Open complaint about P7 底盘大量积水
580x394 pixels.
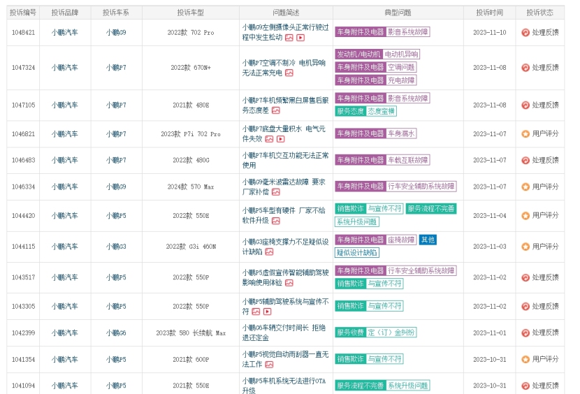[x=284, y=134]
